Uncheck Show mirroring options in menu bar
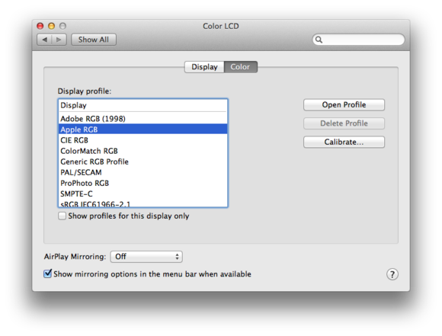442x336 pixels. coord(48,274)
